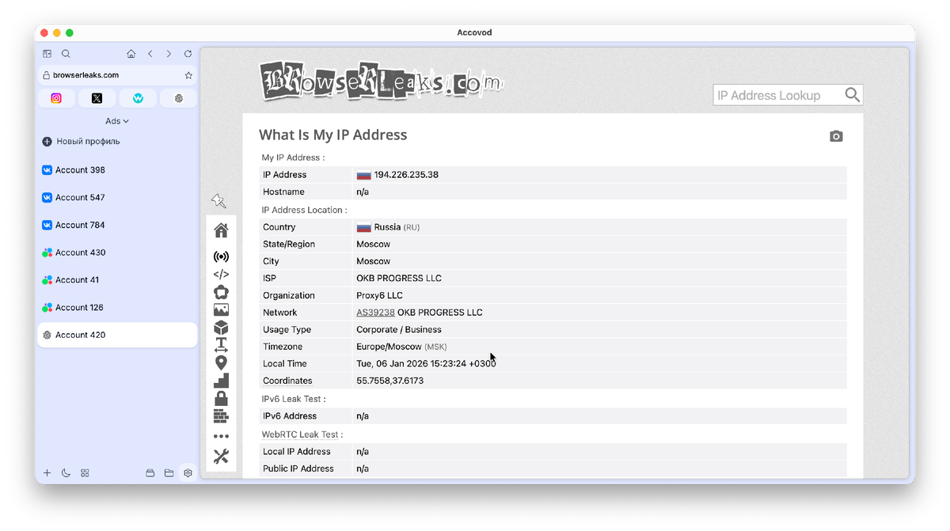Screen dimensions: 950x531
Task: Click the IP value 194.226.235.38
Action: click(x=406, y=175)
